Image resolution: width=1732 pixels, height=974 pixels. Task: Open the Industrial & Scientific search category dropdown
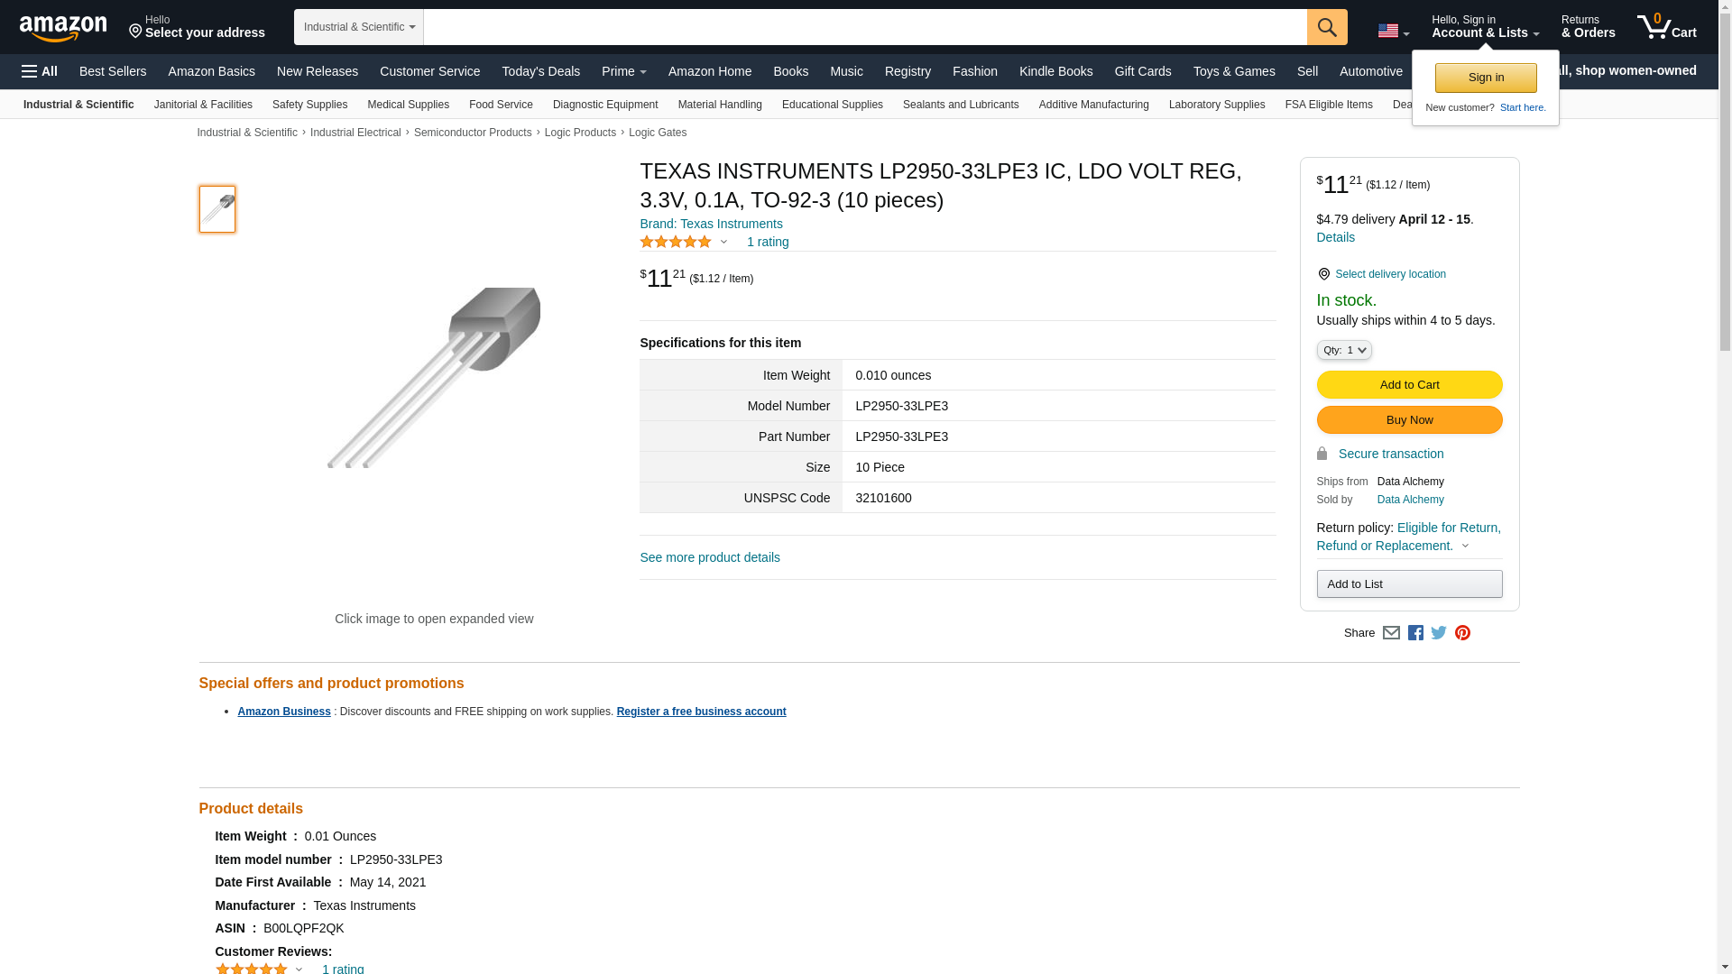(359, 27)
